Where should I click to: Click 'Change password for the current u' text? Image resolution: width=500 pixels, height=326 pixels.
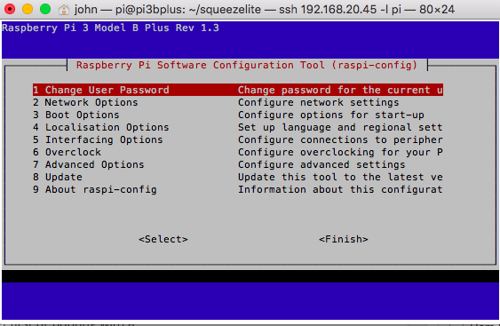pyautogui.click(x=340, y=90)
